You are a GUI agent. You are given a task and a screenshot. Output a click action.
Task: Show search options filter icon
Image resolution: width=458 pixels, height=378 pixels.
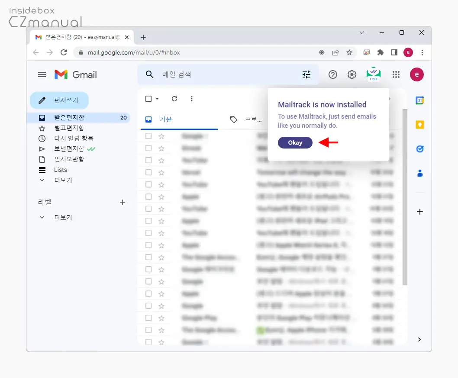(306, 74)
